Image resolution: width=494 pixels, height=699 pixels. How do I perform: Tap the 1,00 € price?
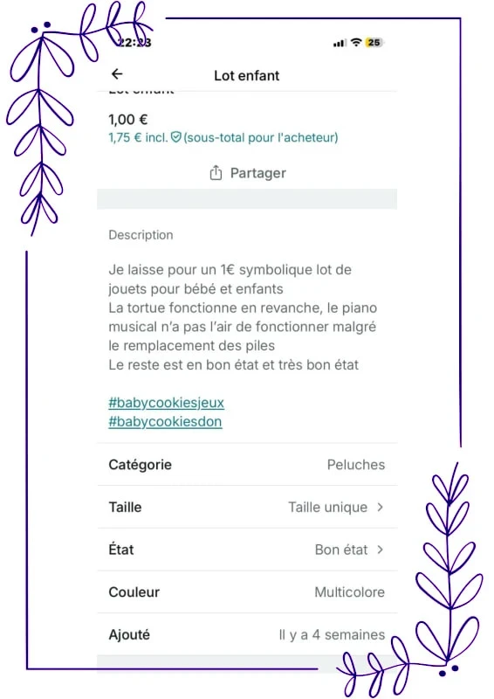pyautogui.click(x=127, y=120)
